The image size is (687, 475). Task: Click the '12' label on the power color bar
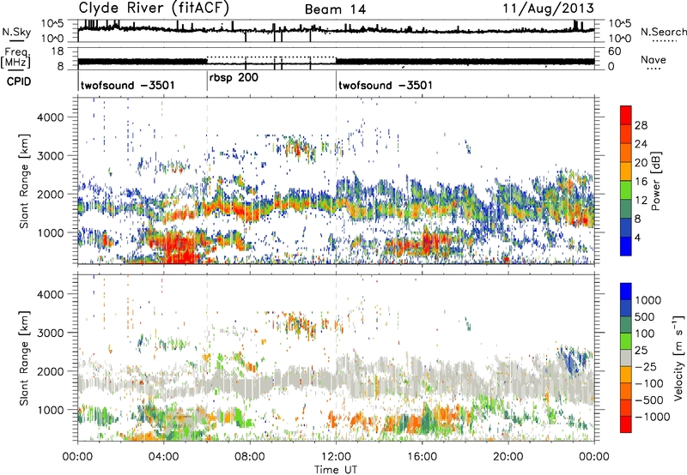click(641, 201)
